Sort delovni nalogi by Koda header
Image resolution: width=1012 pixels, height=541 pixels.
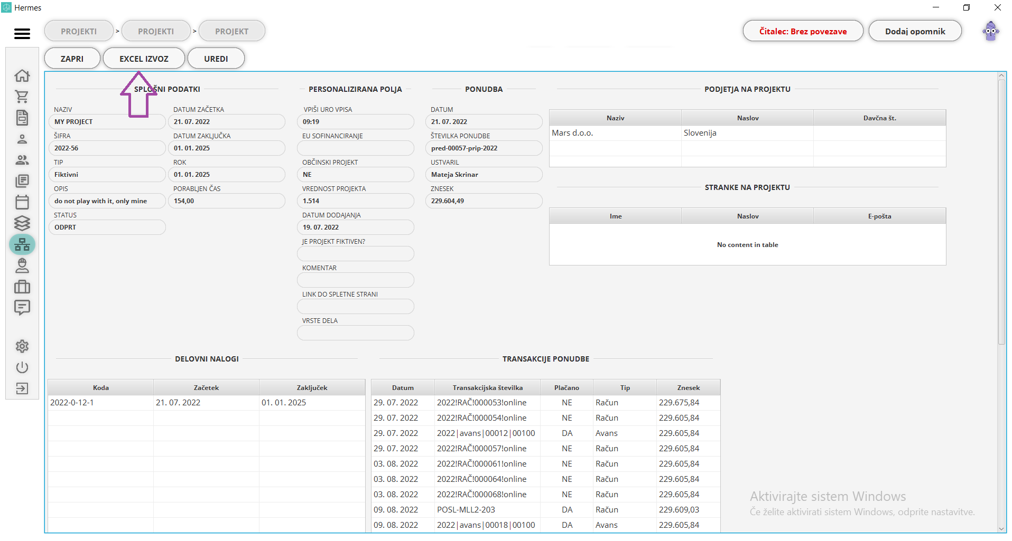click(101, 388)
